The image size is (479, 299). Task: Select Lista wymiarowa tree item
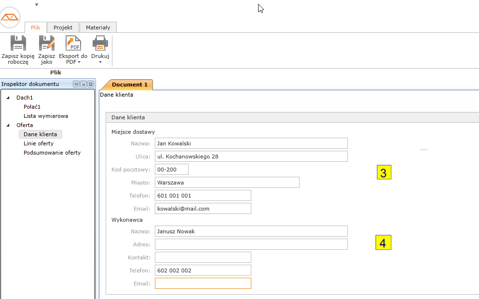point(46,116)
